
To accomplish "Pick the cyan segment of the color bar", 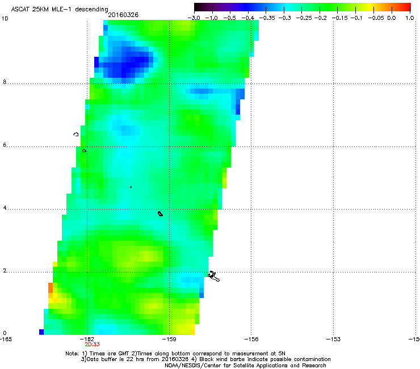I will tap(288, 7).
